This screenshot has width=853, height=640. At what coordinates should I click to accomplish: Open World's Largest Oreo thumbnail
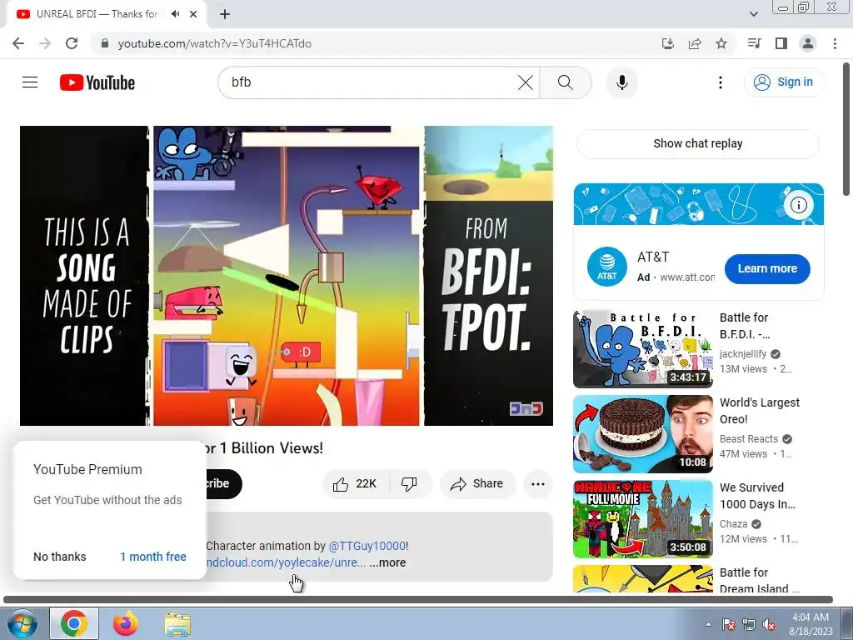643,433
